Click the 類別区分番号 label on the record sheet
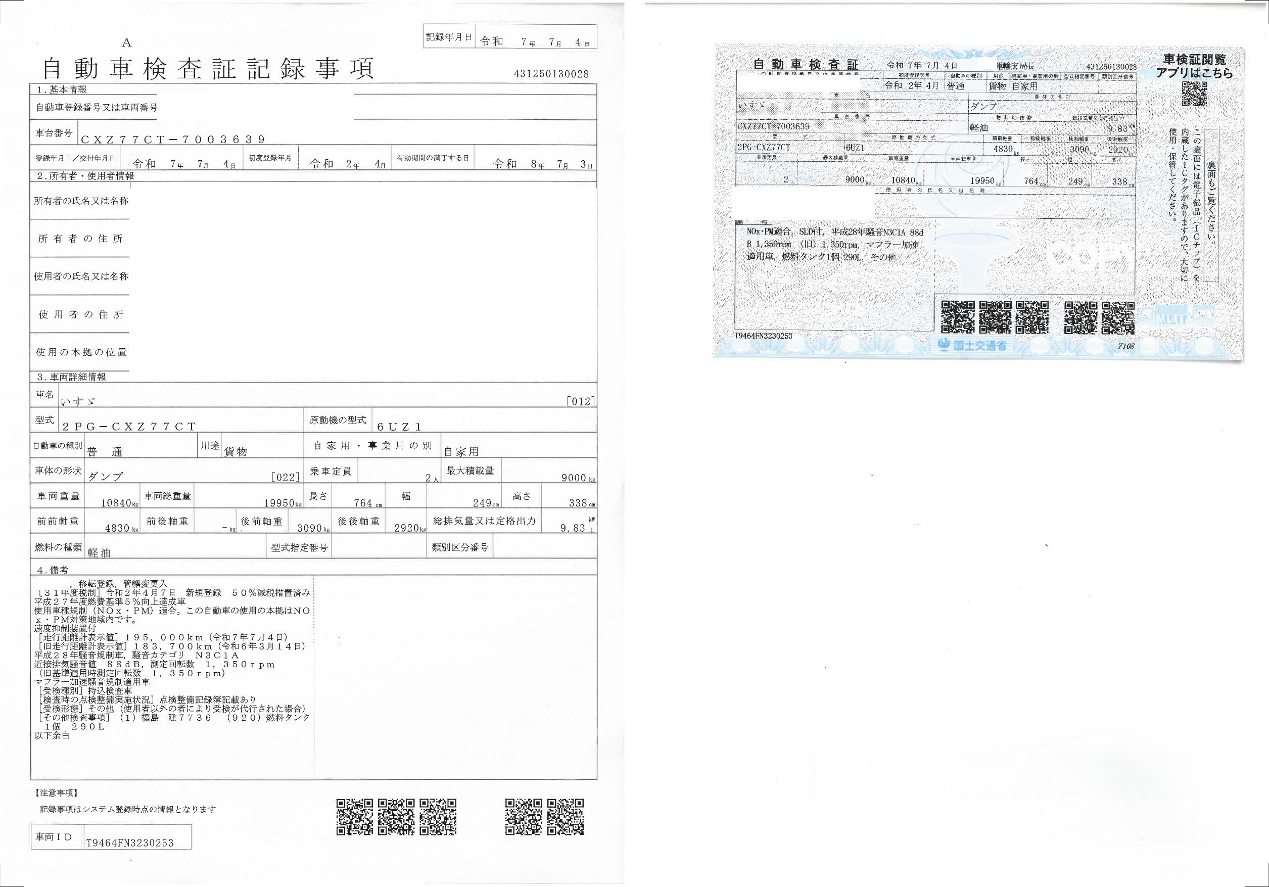The width and height of the screenshot is (1269, 887). (x=460, y=547)
